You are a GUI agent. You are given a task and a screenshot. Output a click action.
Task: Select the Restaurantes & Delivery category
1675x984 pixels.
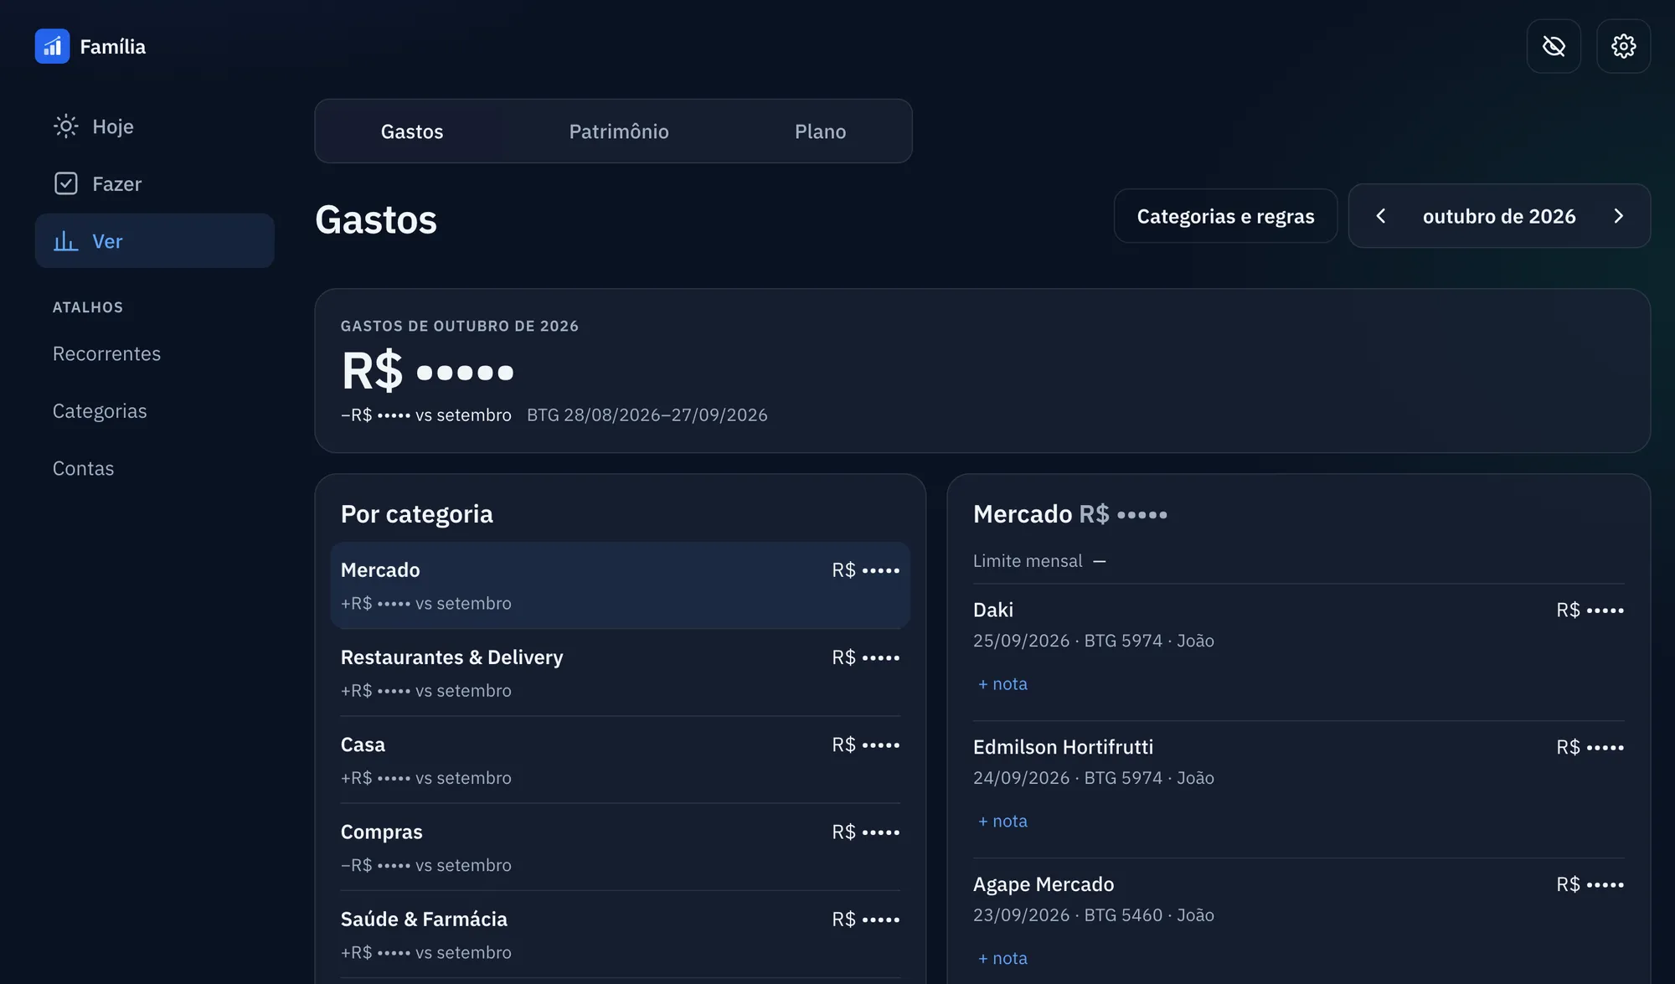620,672
